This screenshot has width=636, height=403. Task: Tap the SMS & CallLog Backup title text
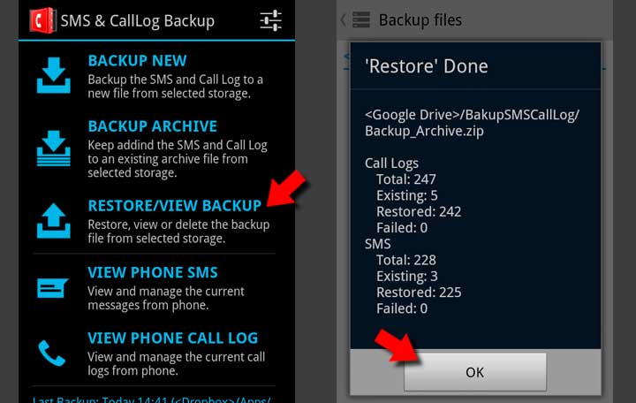coord(138,20)
